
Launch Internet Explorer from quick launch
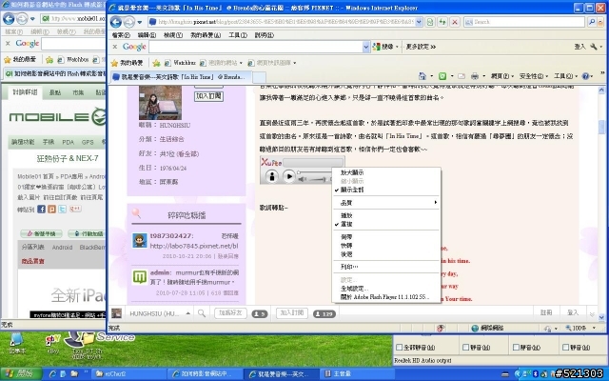(x=52, y=374)
